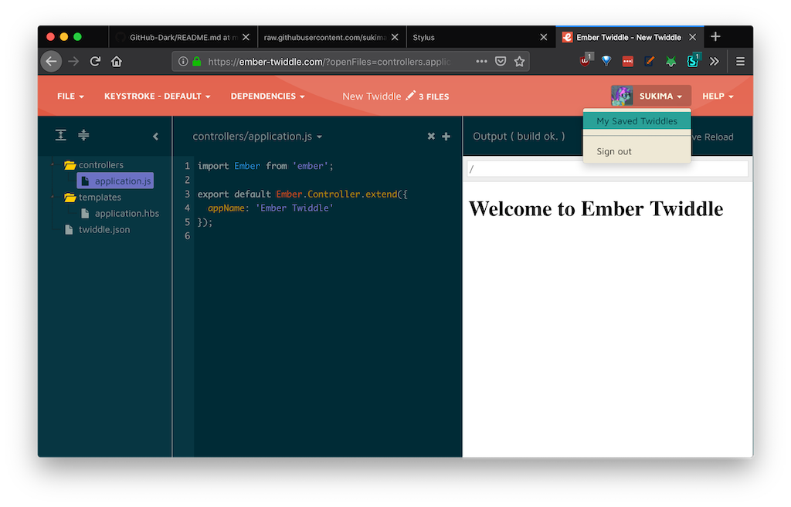Image resolution: width=791 pixels, height=507 pixels.
Task: Click the Output build ok label
Action: (518, 137)
